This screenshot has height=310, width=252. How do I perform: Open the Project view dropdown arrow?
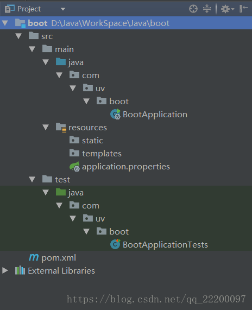point(63,9)
